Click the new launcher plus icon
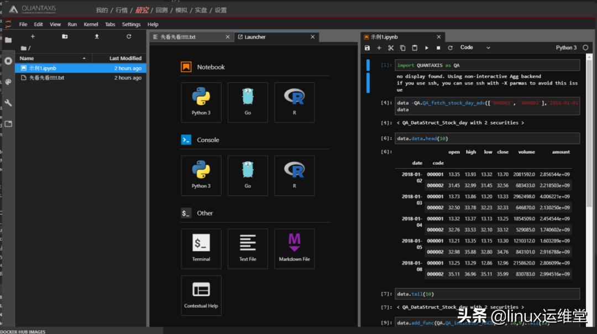 33,36
